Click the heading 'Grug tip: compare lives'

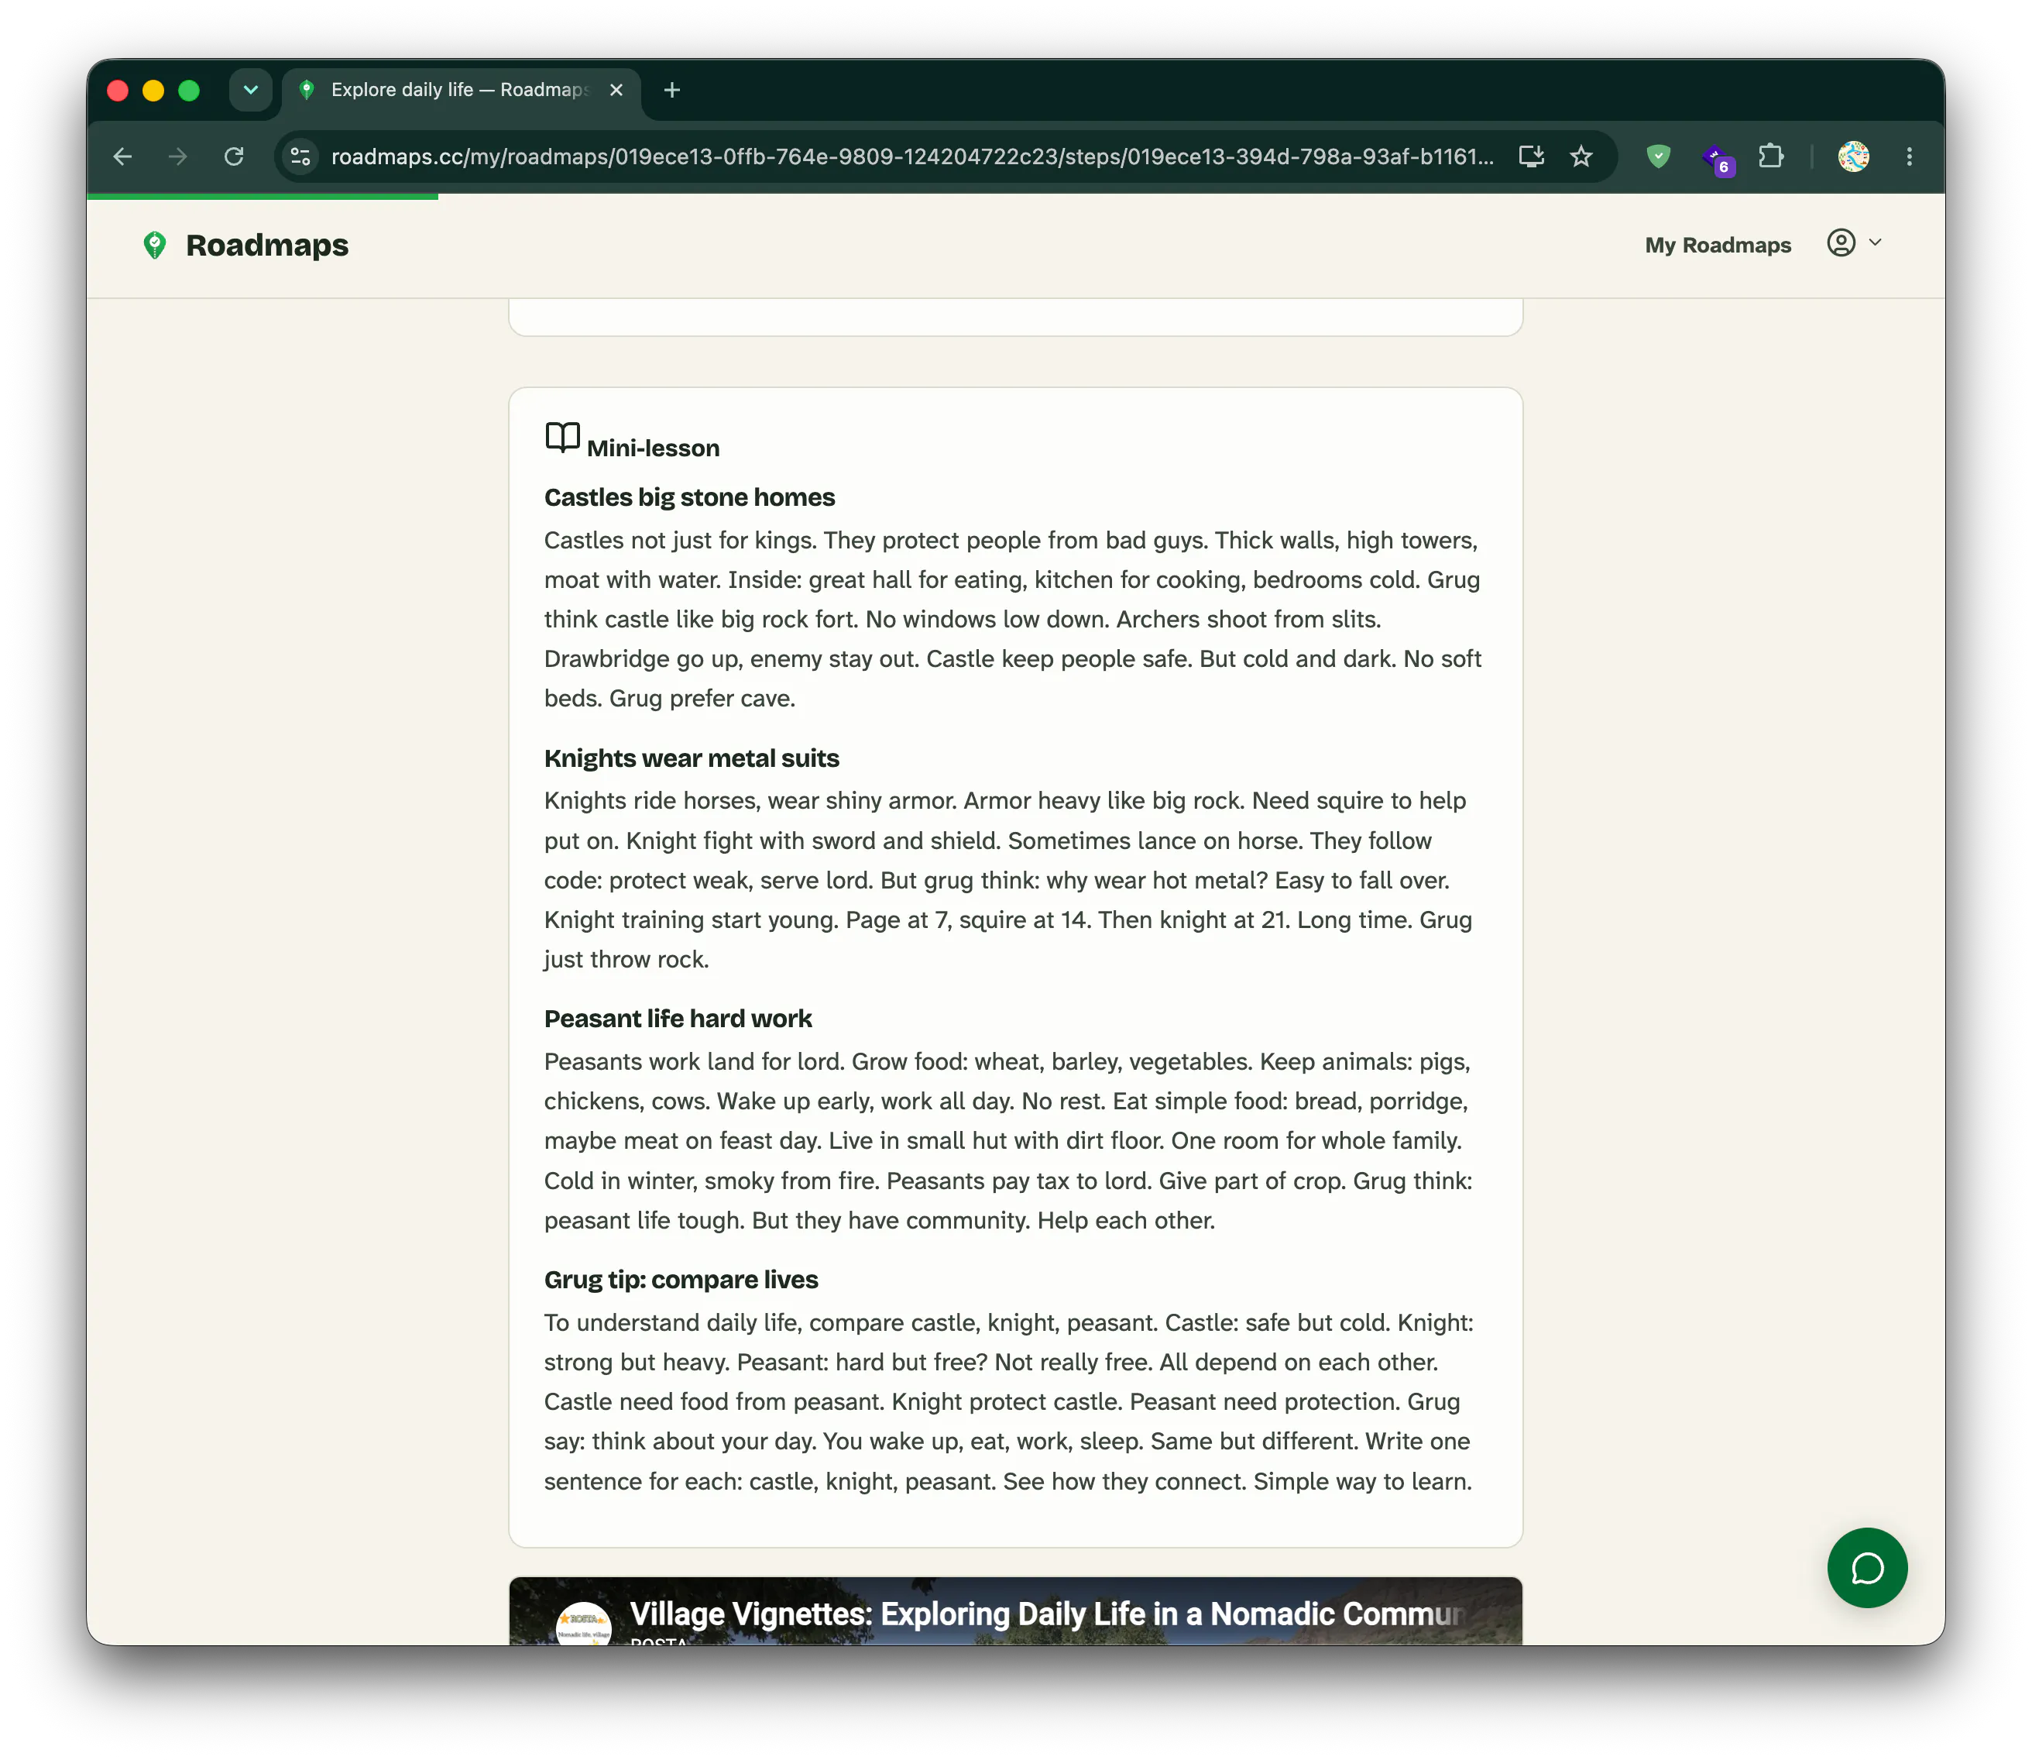680,1280
